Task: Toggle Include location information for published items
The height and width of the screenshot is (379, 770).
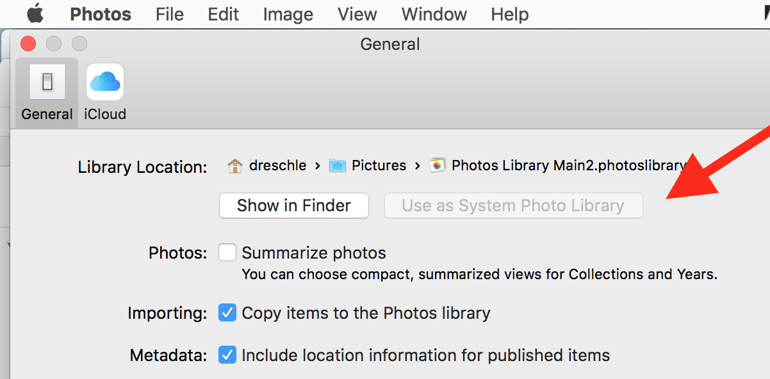Action: click(227, 355)
